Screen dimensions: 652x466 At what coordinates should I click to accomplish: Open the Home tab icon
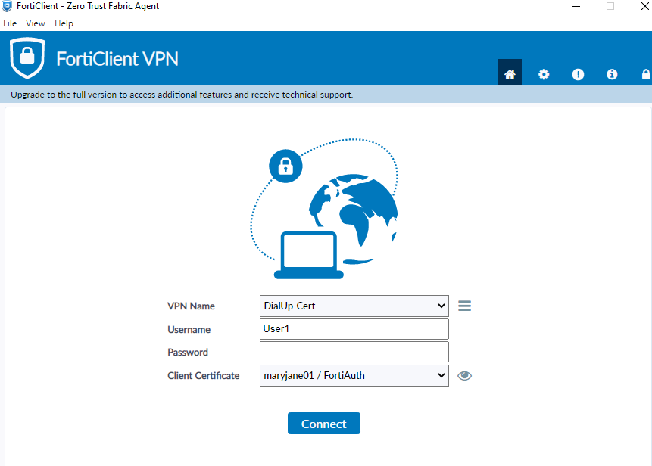[x=510, y=73]
